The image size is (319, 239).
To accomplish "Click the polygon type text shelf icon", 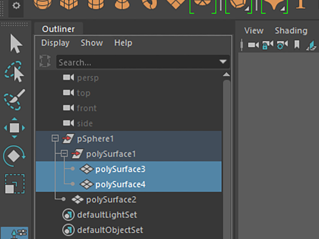I will click(x=301, y=4).
